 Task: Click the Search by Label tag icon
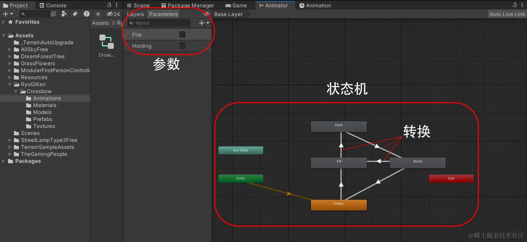click(x=75, y=14)
